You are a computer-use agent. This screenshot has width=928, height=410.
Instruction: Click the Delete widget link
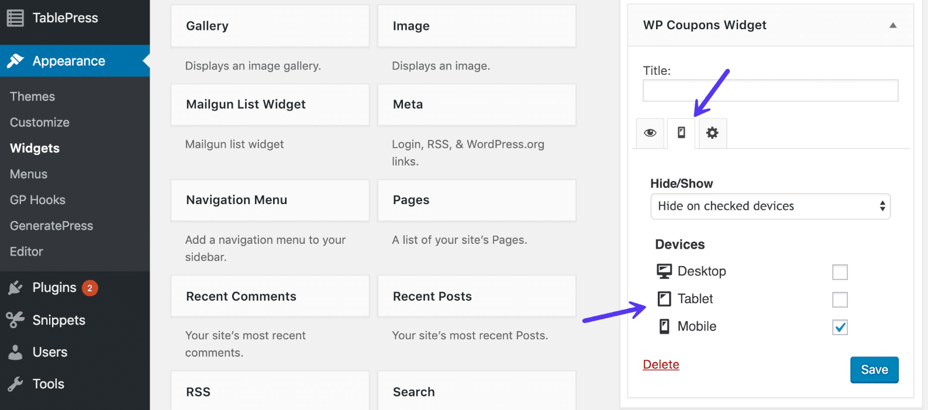[661, 364]
